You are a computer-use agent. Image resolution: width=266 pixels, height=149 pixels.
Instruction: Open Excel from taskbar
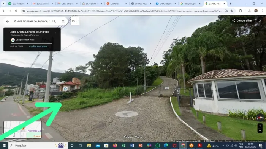click(x=123, y=146)
